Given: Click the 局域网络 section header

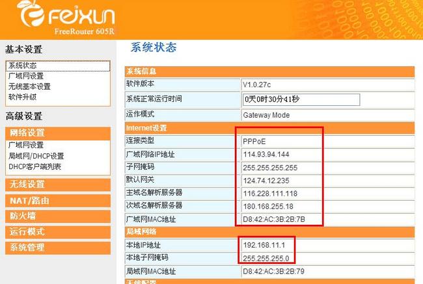Looking at the screenshot, I should [269, 232].
